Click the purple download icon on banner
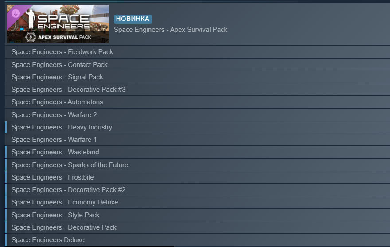The width and height of the screenshot is (390, 247). pyautogui.click(x=16, y=13)
